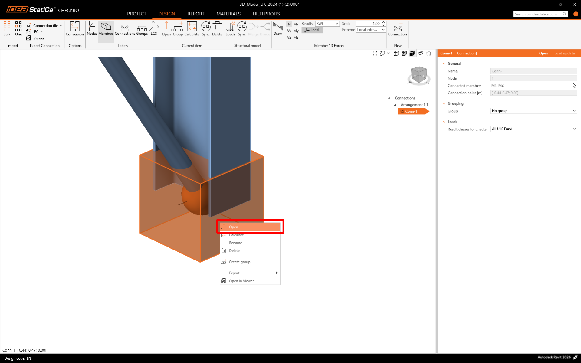This screenshot has width=581, height=363.
Task: Open the Group dropdown showing No group
Action: click(533, 111)
